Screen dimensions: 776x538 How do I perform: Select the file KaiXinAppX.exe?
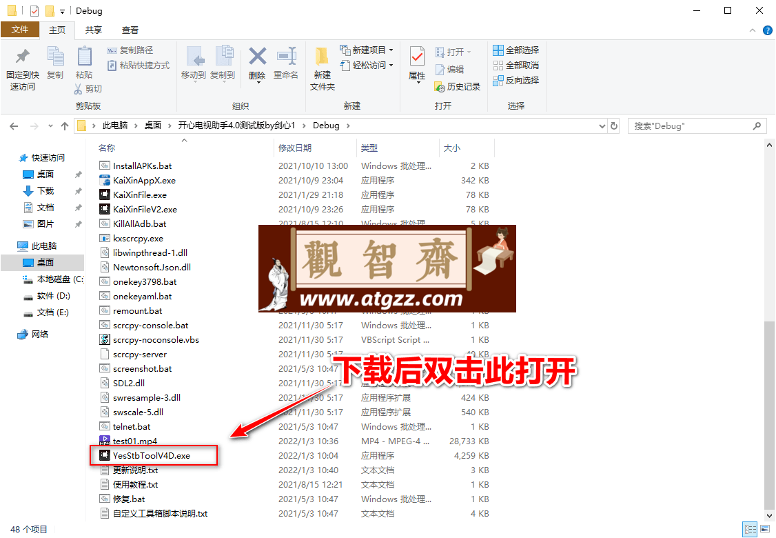[144, 180]
